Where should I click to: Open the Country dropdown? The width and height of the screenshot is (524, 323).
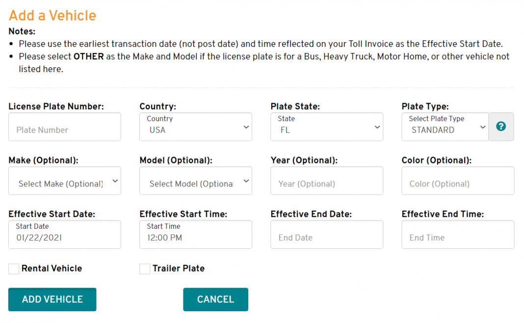click(x=195, y=127)
